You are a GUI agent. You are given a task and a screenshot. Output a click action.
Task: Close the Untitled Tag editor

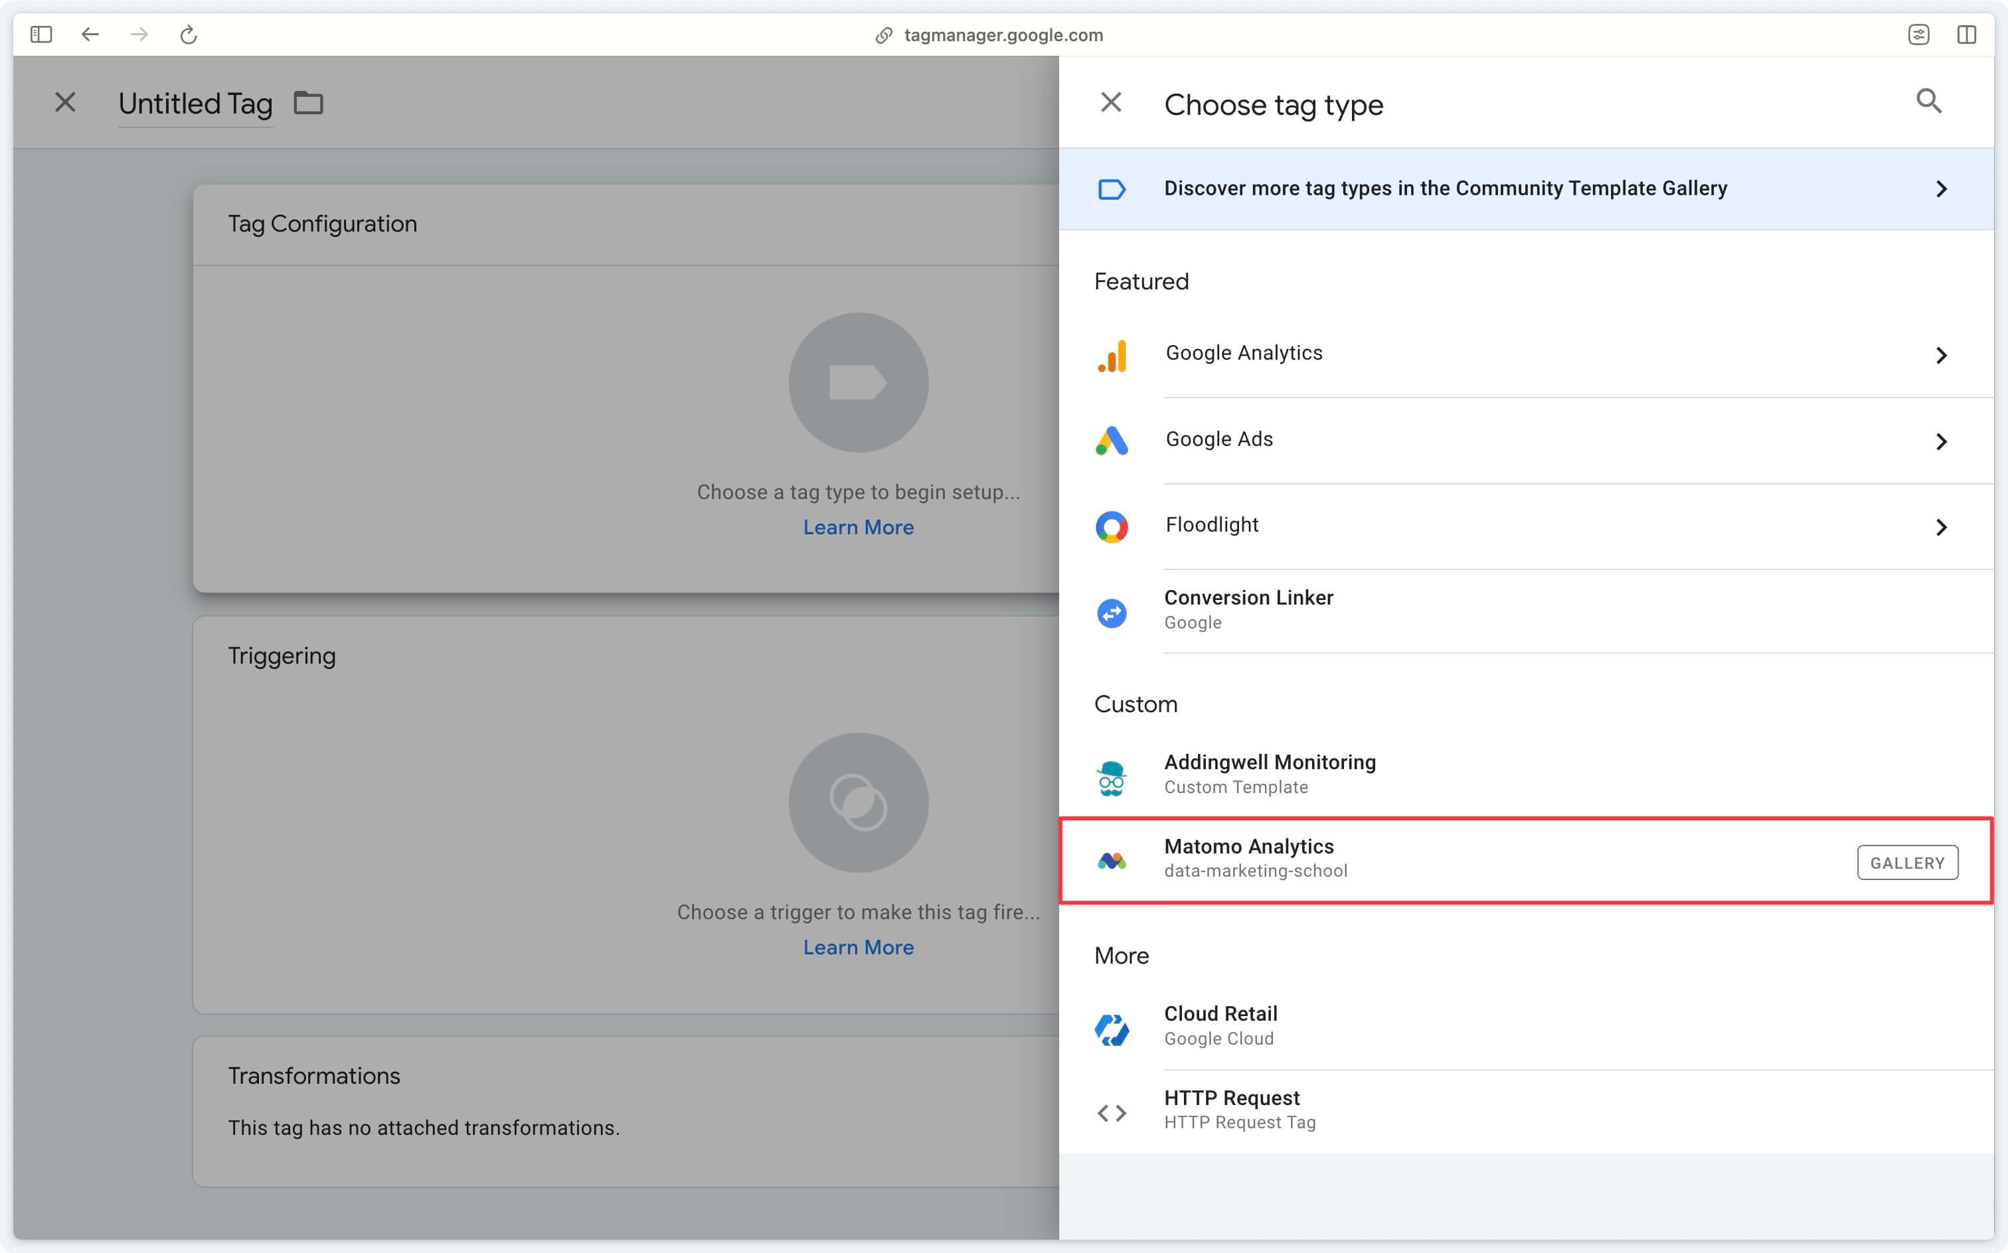66,102
